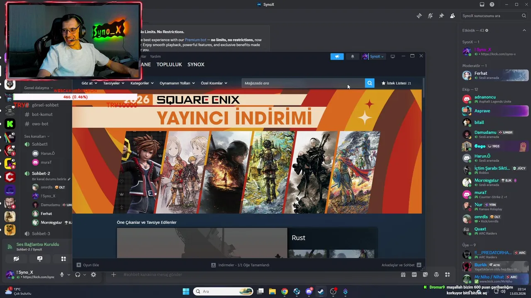Expand microphone input options arrow
This screenshot has height=298, width=531.
pos(68,274)
